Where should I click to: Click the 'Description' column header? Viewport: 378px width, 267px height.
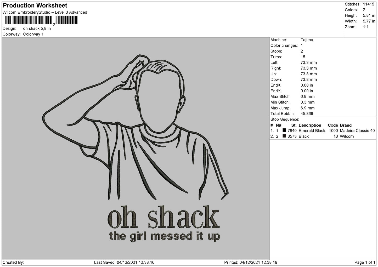[x=310, y=125]
